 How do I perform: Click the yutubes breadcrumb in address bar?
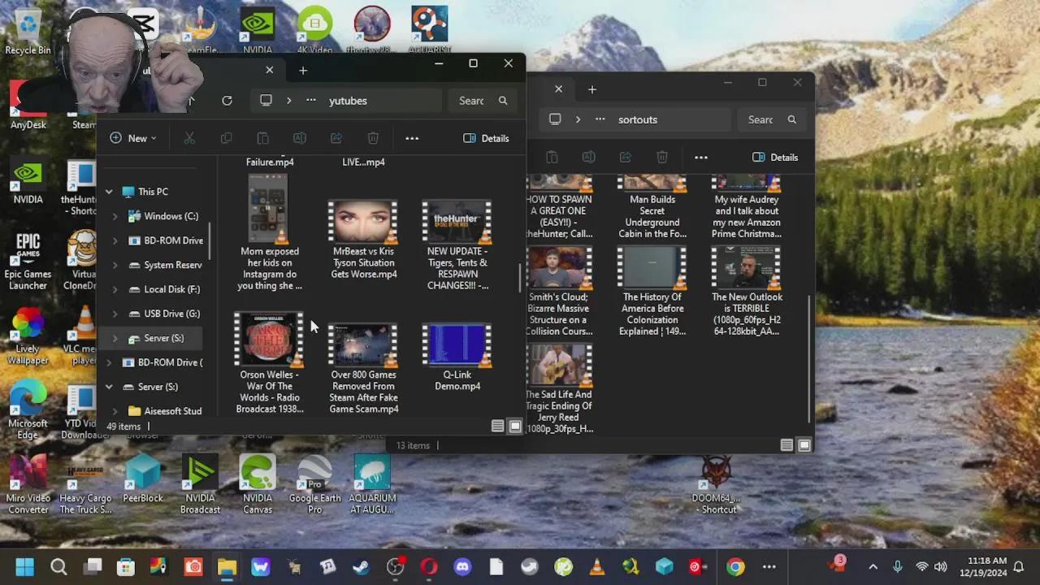click(x=348, y=101)
